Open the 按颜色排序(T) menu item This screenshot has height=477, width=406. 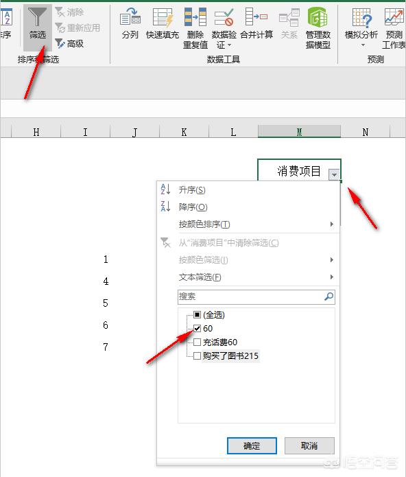click(248, 224)
